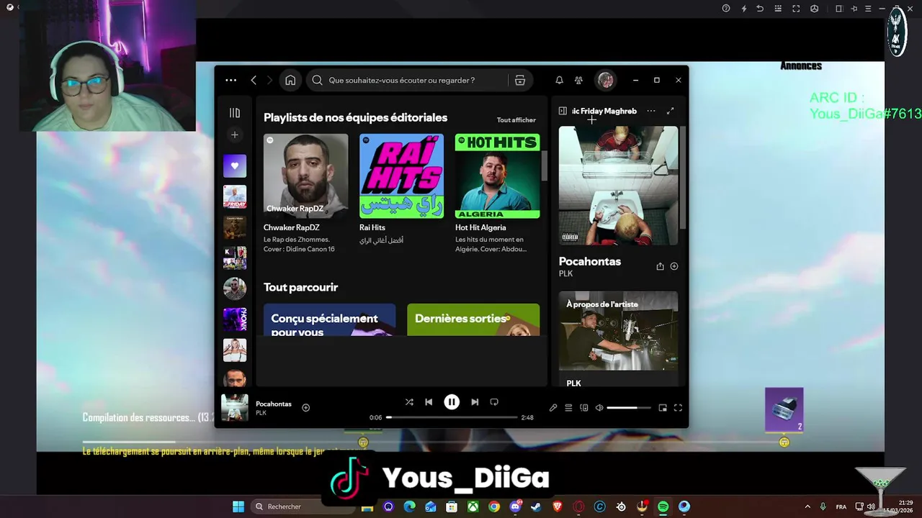Open Spotify profile avatar menu
Viewport: 922px width, 518px height.
pos(606,81)
